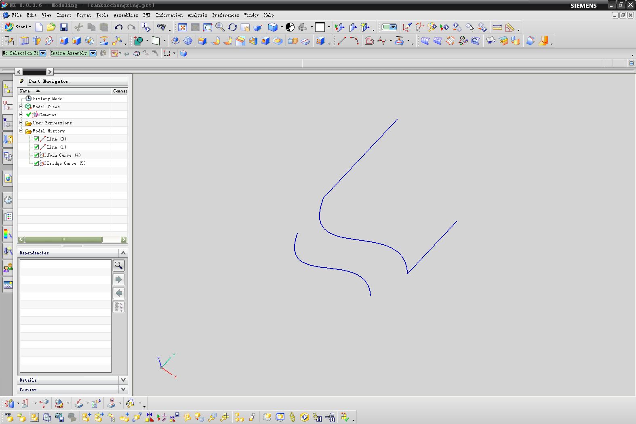Click the Part Navigator horizontal scrollbar
This screenshot has width=636, height=424.
[63, 239]
